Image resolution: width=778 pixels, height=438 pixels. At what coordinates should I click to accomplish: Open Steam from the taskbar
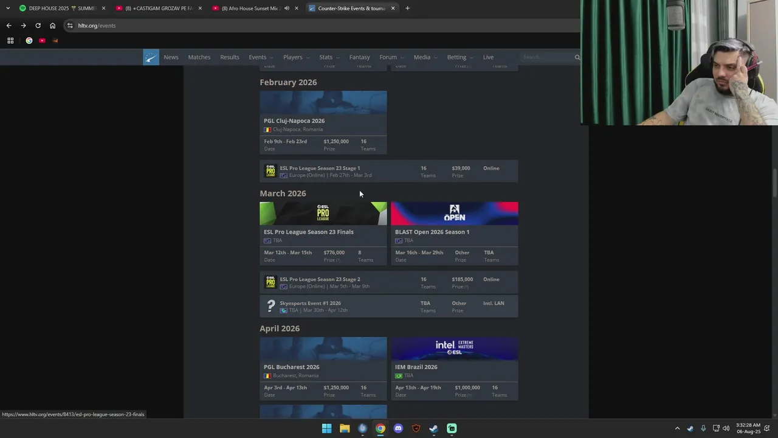[433, 428]
